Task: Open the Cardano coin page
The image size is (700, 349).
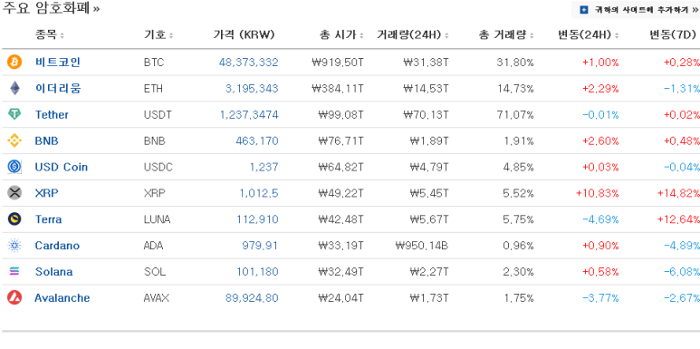Action: [x=57, y=246]
